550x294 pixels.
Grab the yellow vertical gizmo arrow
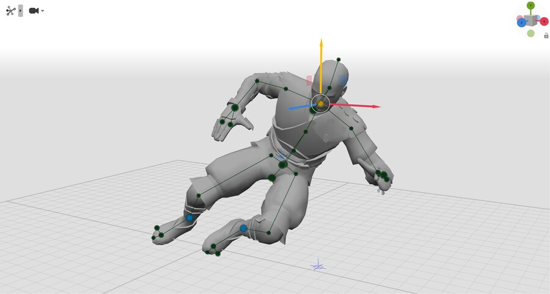pos(321,66)
